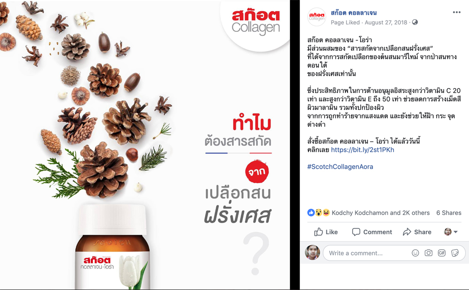Open the #ScotchCollagenAora hashtag
The width and height of the screenshot is (469, 290).
click(340, 167)
